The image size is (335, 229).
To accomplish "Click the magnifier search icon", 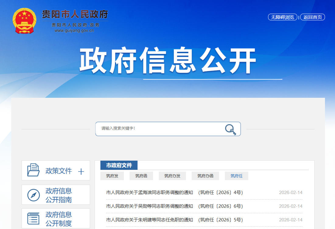I will point(230,129).
